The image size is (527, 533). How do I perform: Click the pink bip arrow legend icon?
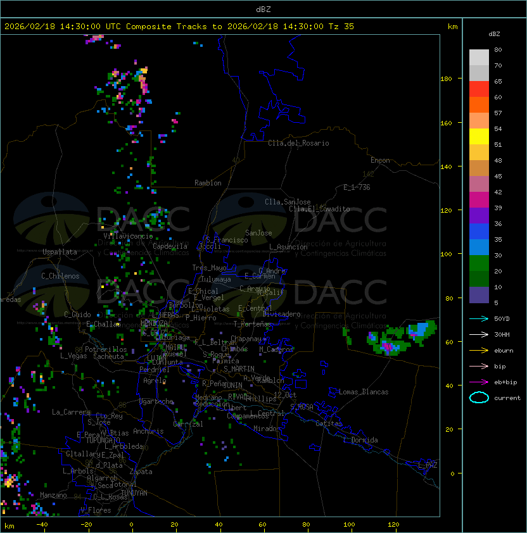479,366
